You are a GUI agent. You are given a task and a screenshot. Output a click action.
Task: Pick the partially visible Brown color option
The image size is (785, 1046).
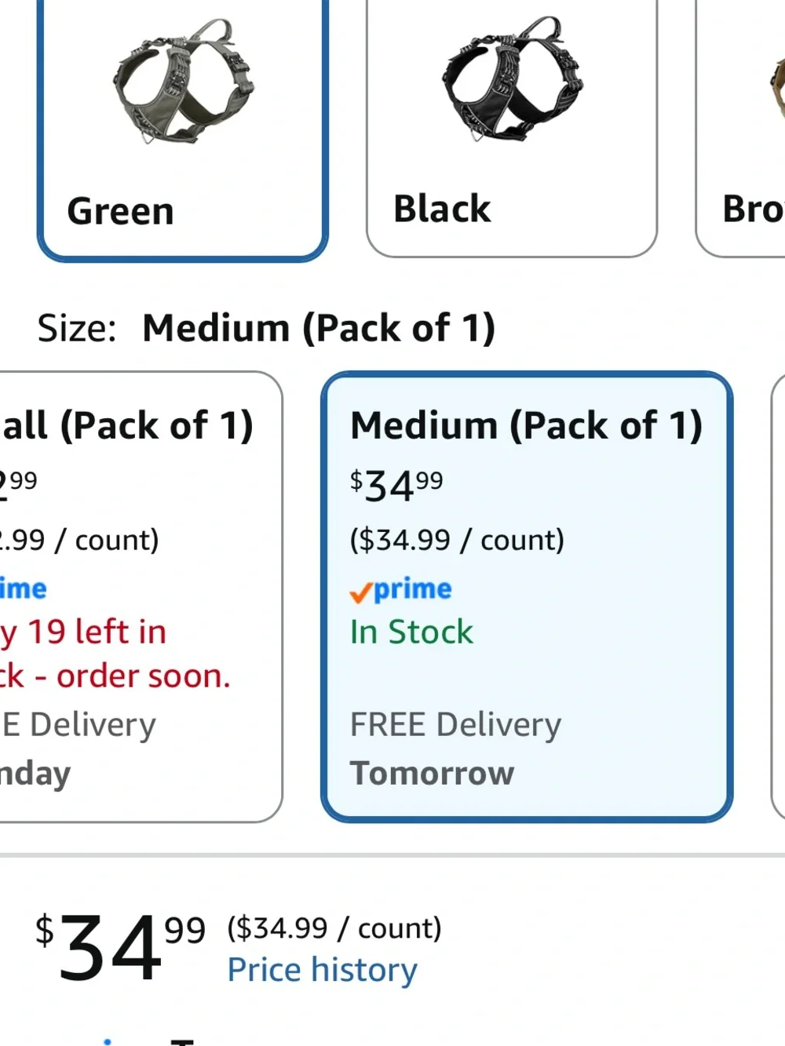tap(741, 128)
